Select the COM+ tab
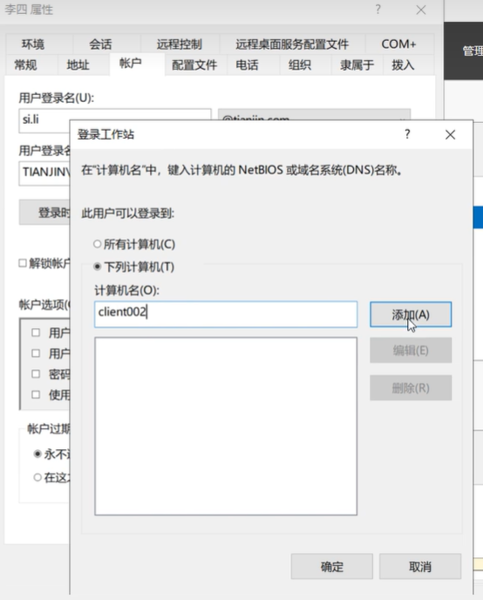The height and width of the screenshot is (600, 483). (398, 44)
